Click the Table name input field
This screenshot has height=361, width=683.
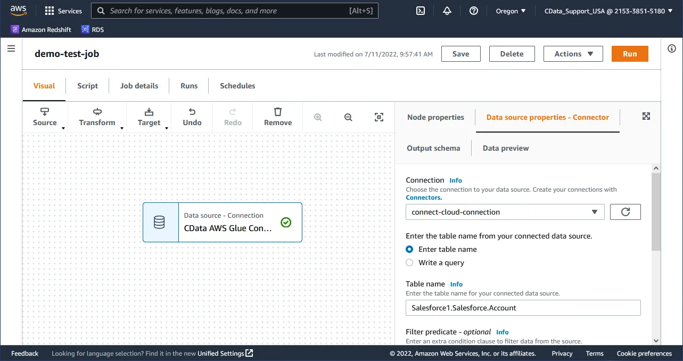pyautogui.click(x=523, y=307)
